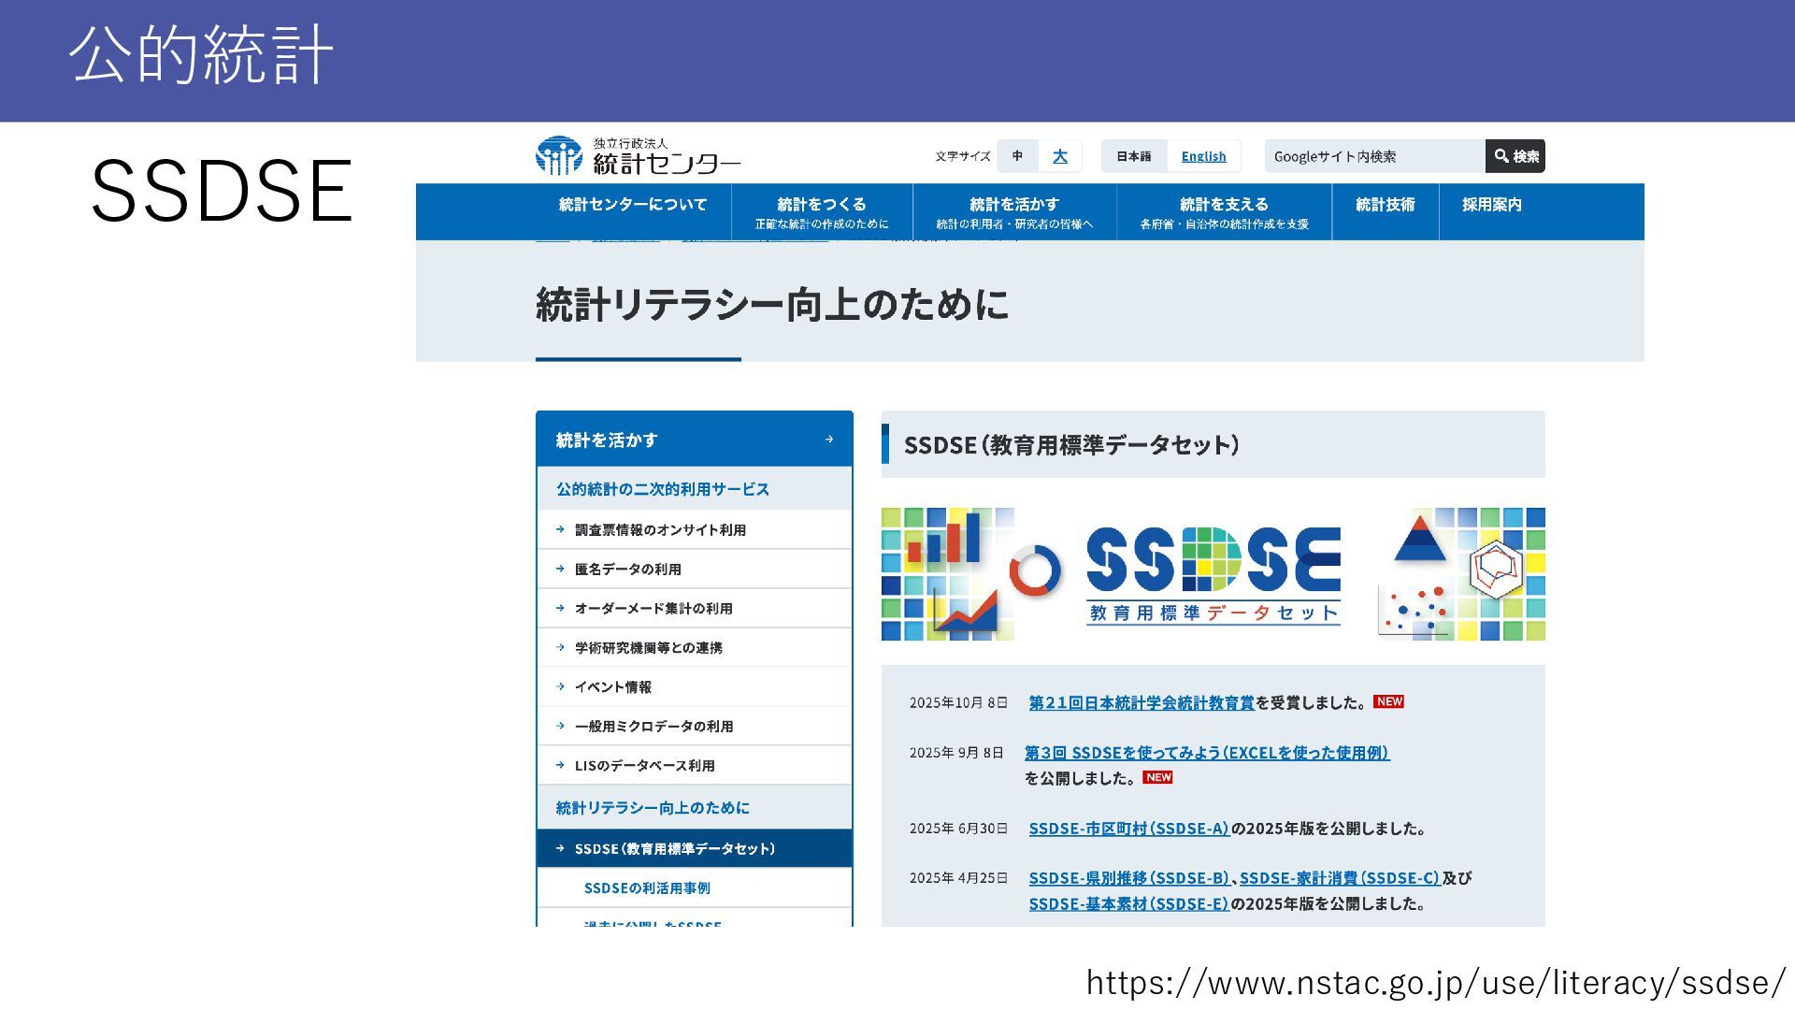This screenshot has height=1010, width=1795.
Task: Open 統計を支える navigation menu
Action: tap(1224, 212)
